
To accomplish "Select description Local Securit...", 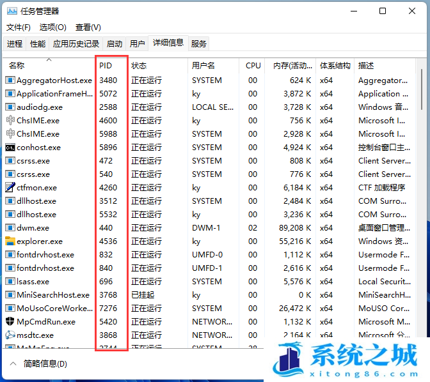I will pos(385,282).
